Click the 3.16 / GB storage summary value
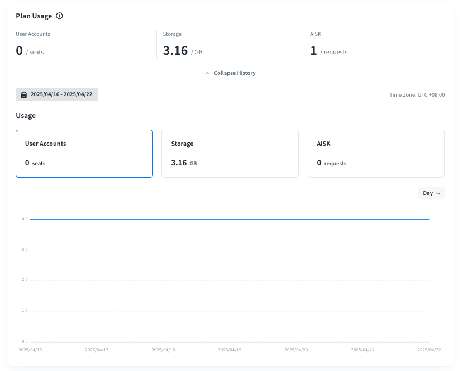Image resolution: width=463 pixels, height=371 pixels. tap(183, 51)
